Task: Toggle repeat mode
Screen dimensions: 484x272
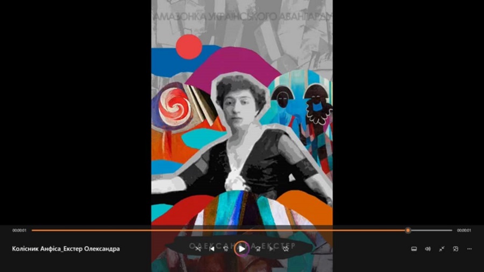Action: (286, 248)
